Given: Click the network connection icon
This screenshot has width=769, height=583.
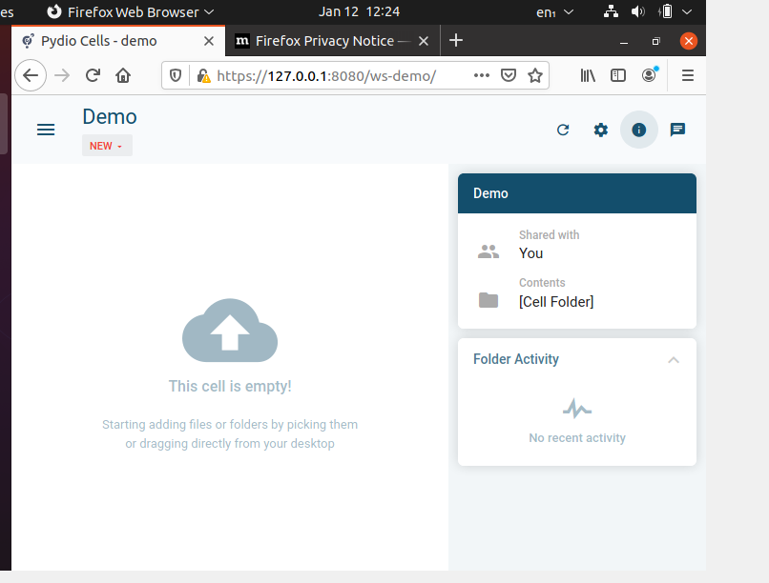Looking at the screenshot, I should tap(611, 11).
